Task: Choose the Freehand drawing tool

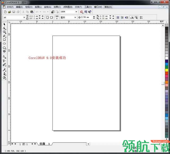Action: (x=4, y=36)
